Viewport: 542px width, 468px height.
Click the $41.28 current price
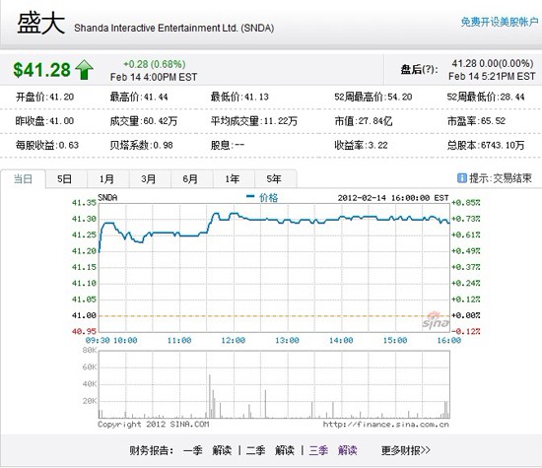[41, 70]
